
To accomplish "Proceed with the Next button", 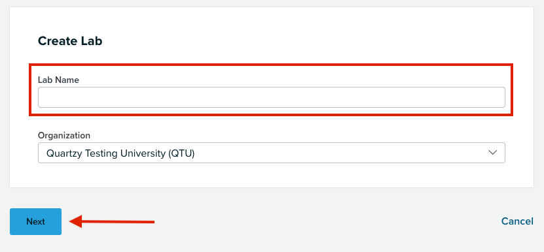I will 36,221.
